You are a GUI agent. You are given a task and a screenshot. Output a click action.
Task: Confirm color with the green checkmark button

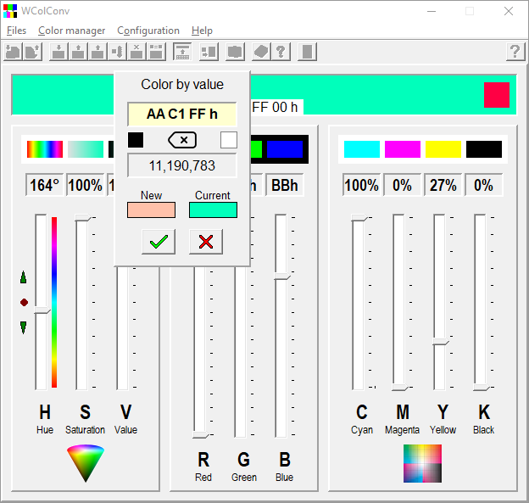tap(159, 242)
